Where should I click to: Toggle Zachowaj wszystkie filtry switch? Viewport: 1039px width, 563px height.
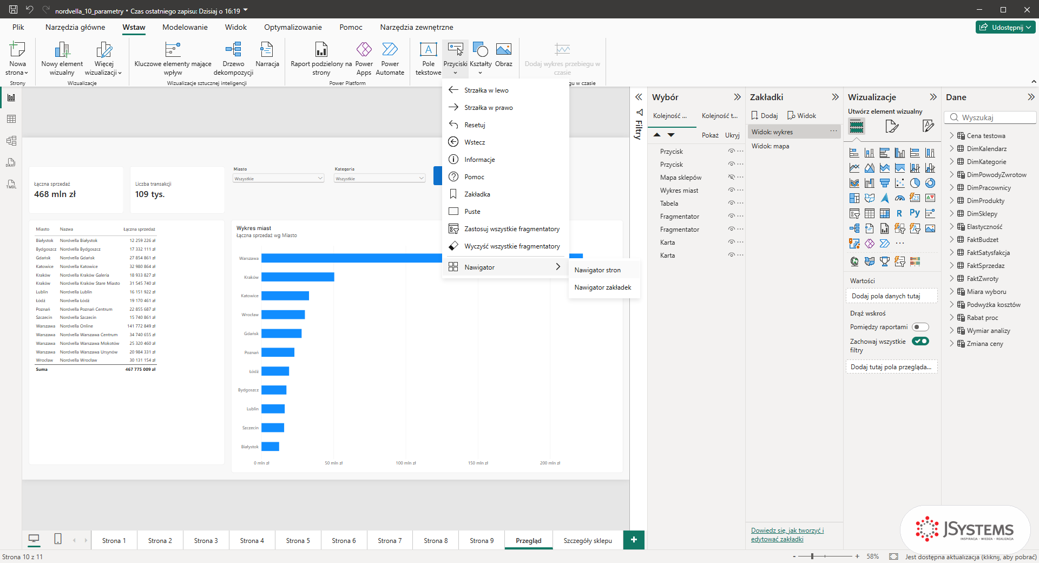click(x=920, y=341)
